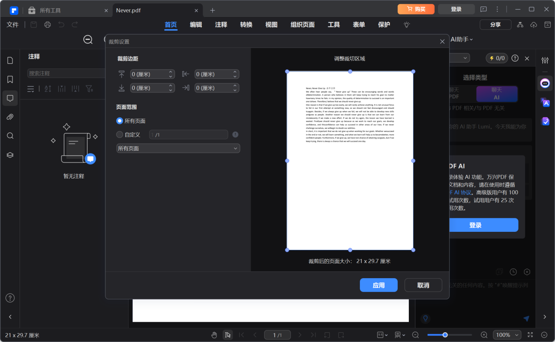This screenshot has height=342, width=555.
Task: Open the 文件 menu
Action: (12, 25)
